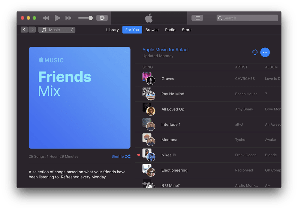Download playlist with the cloud icon
Viewport: 298px width, 210px height.
[255, 52]
